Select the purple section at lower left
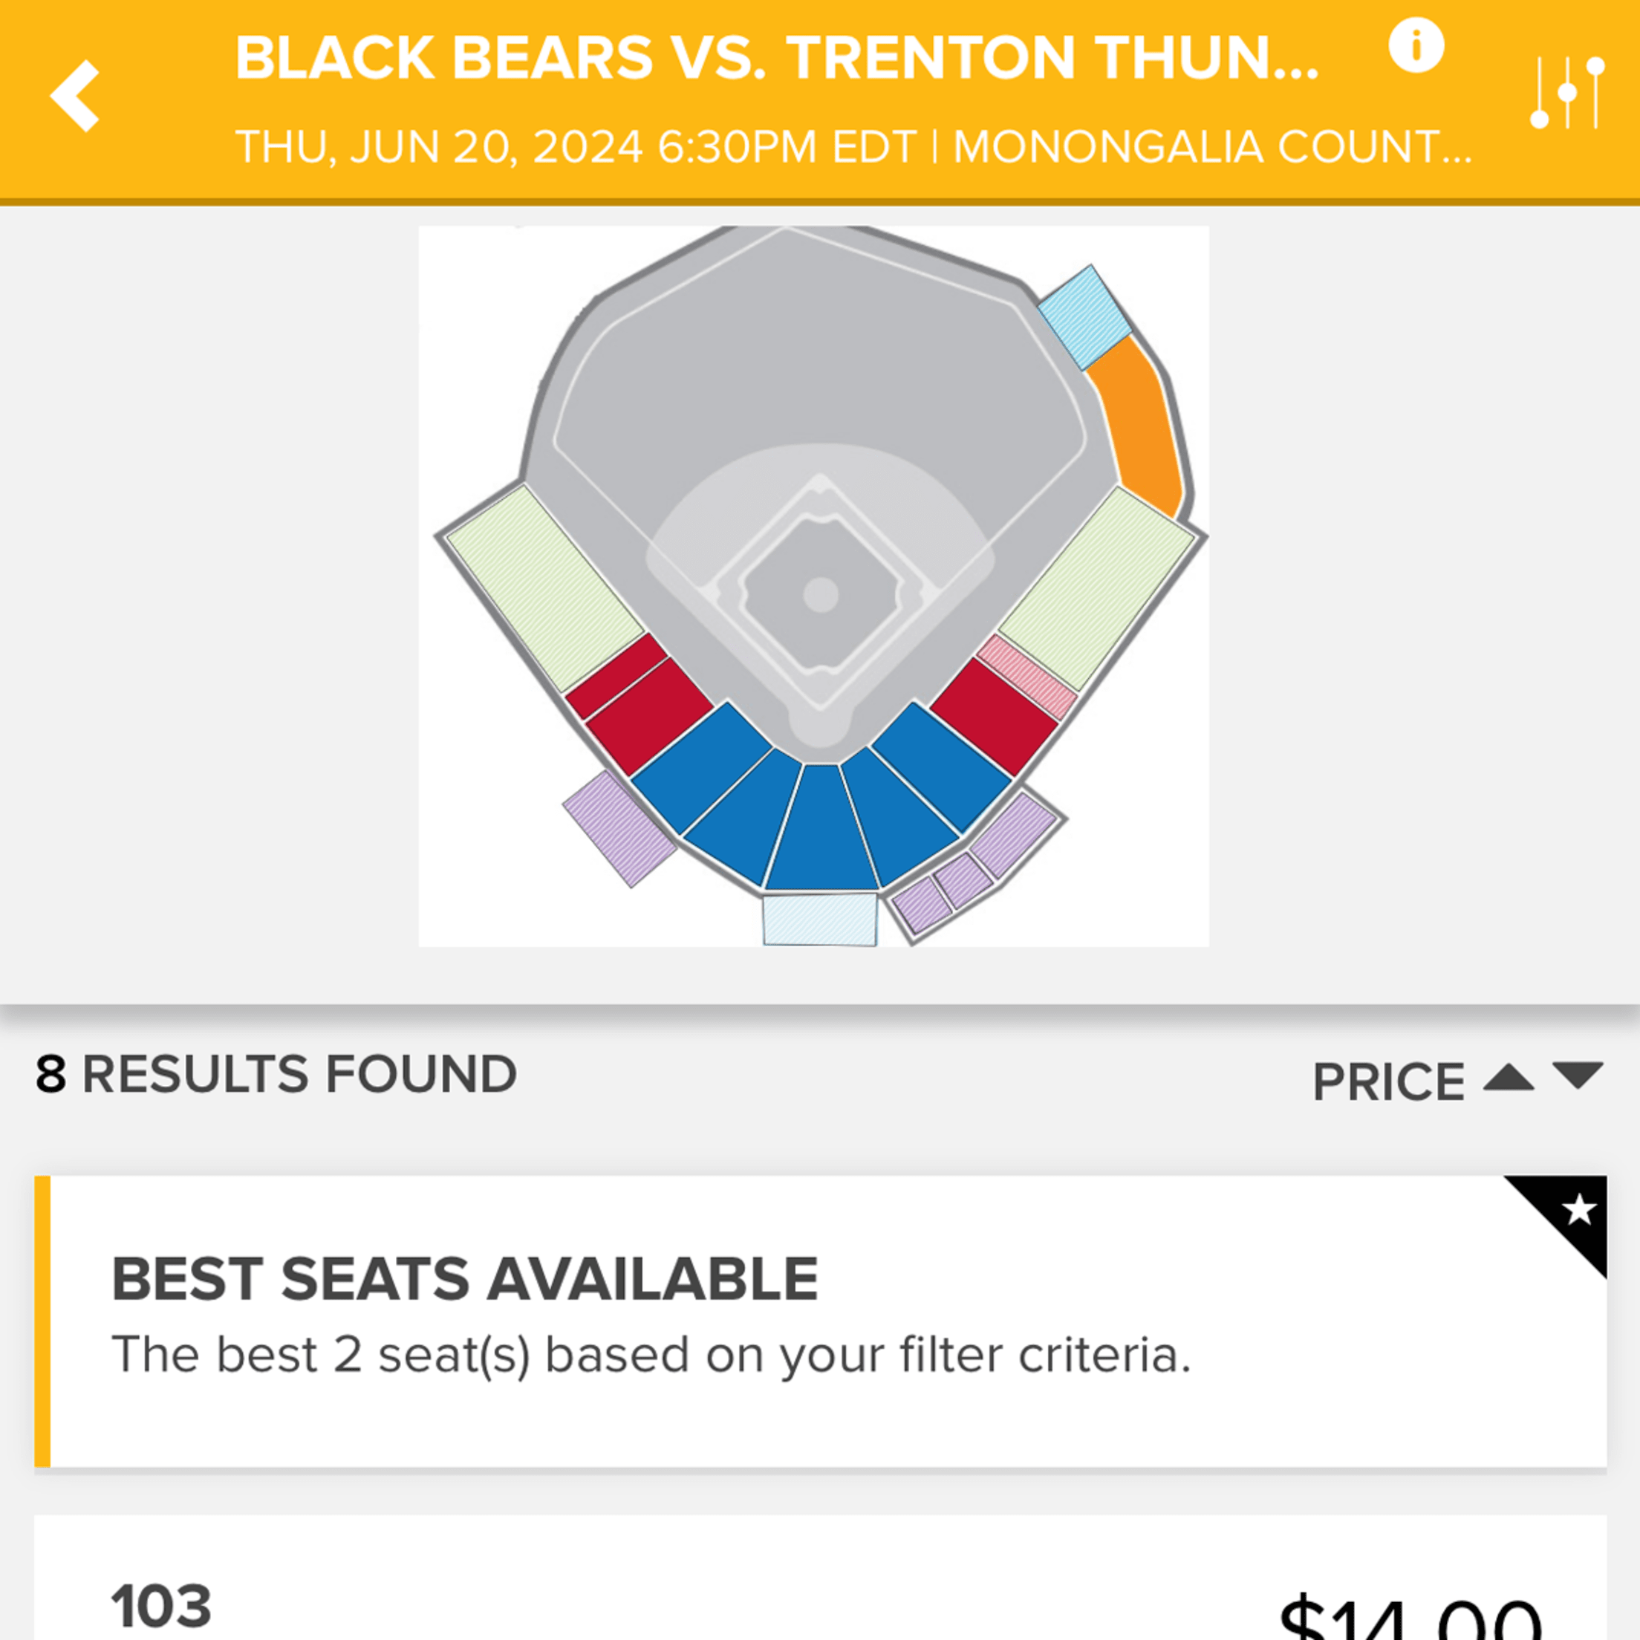 click(x=619, y=828)
